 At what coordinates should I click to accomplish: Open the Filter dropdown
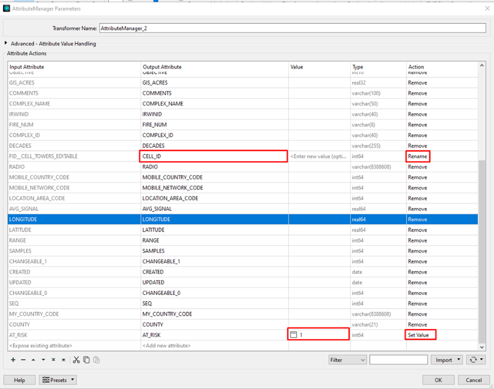tap(348, 360)
